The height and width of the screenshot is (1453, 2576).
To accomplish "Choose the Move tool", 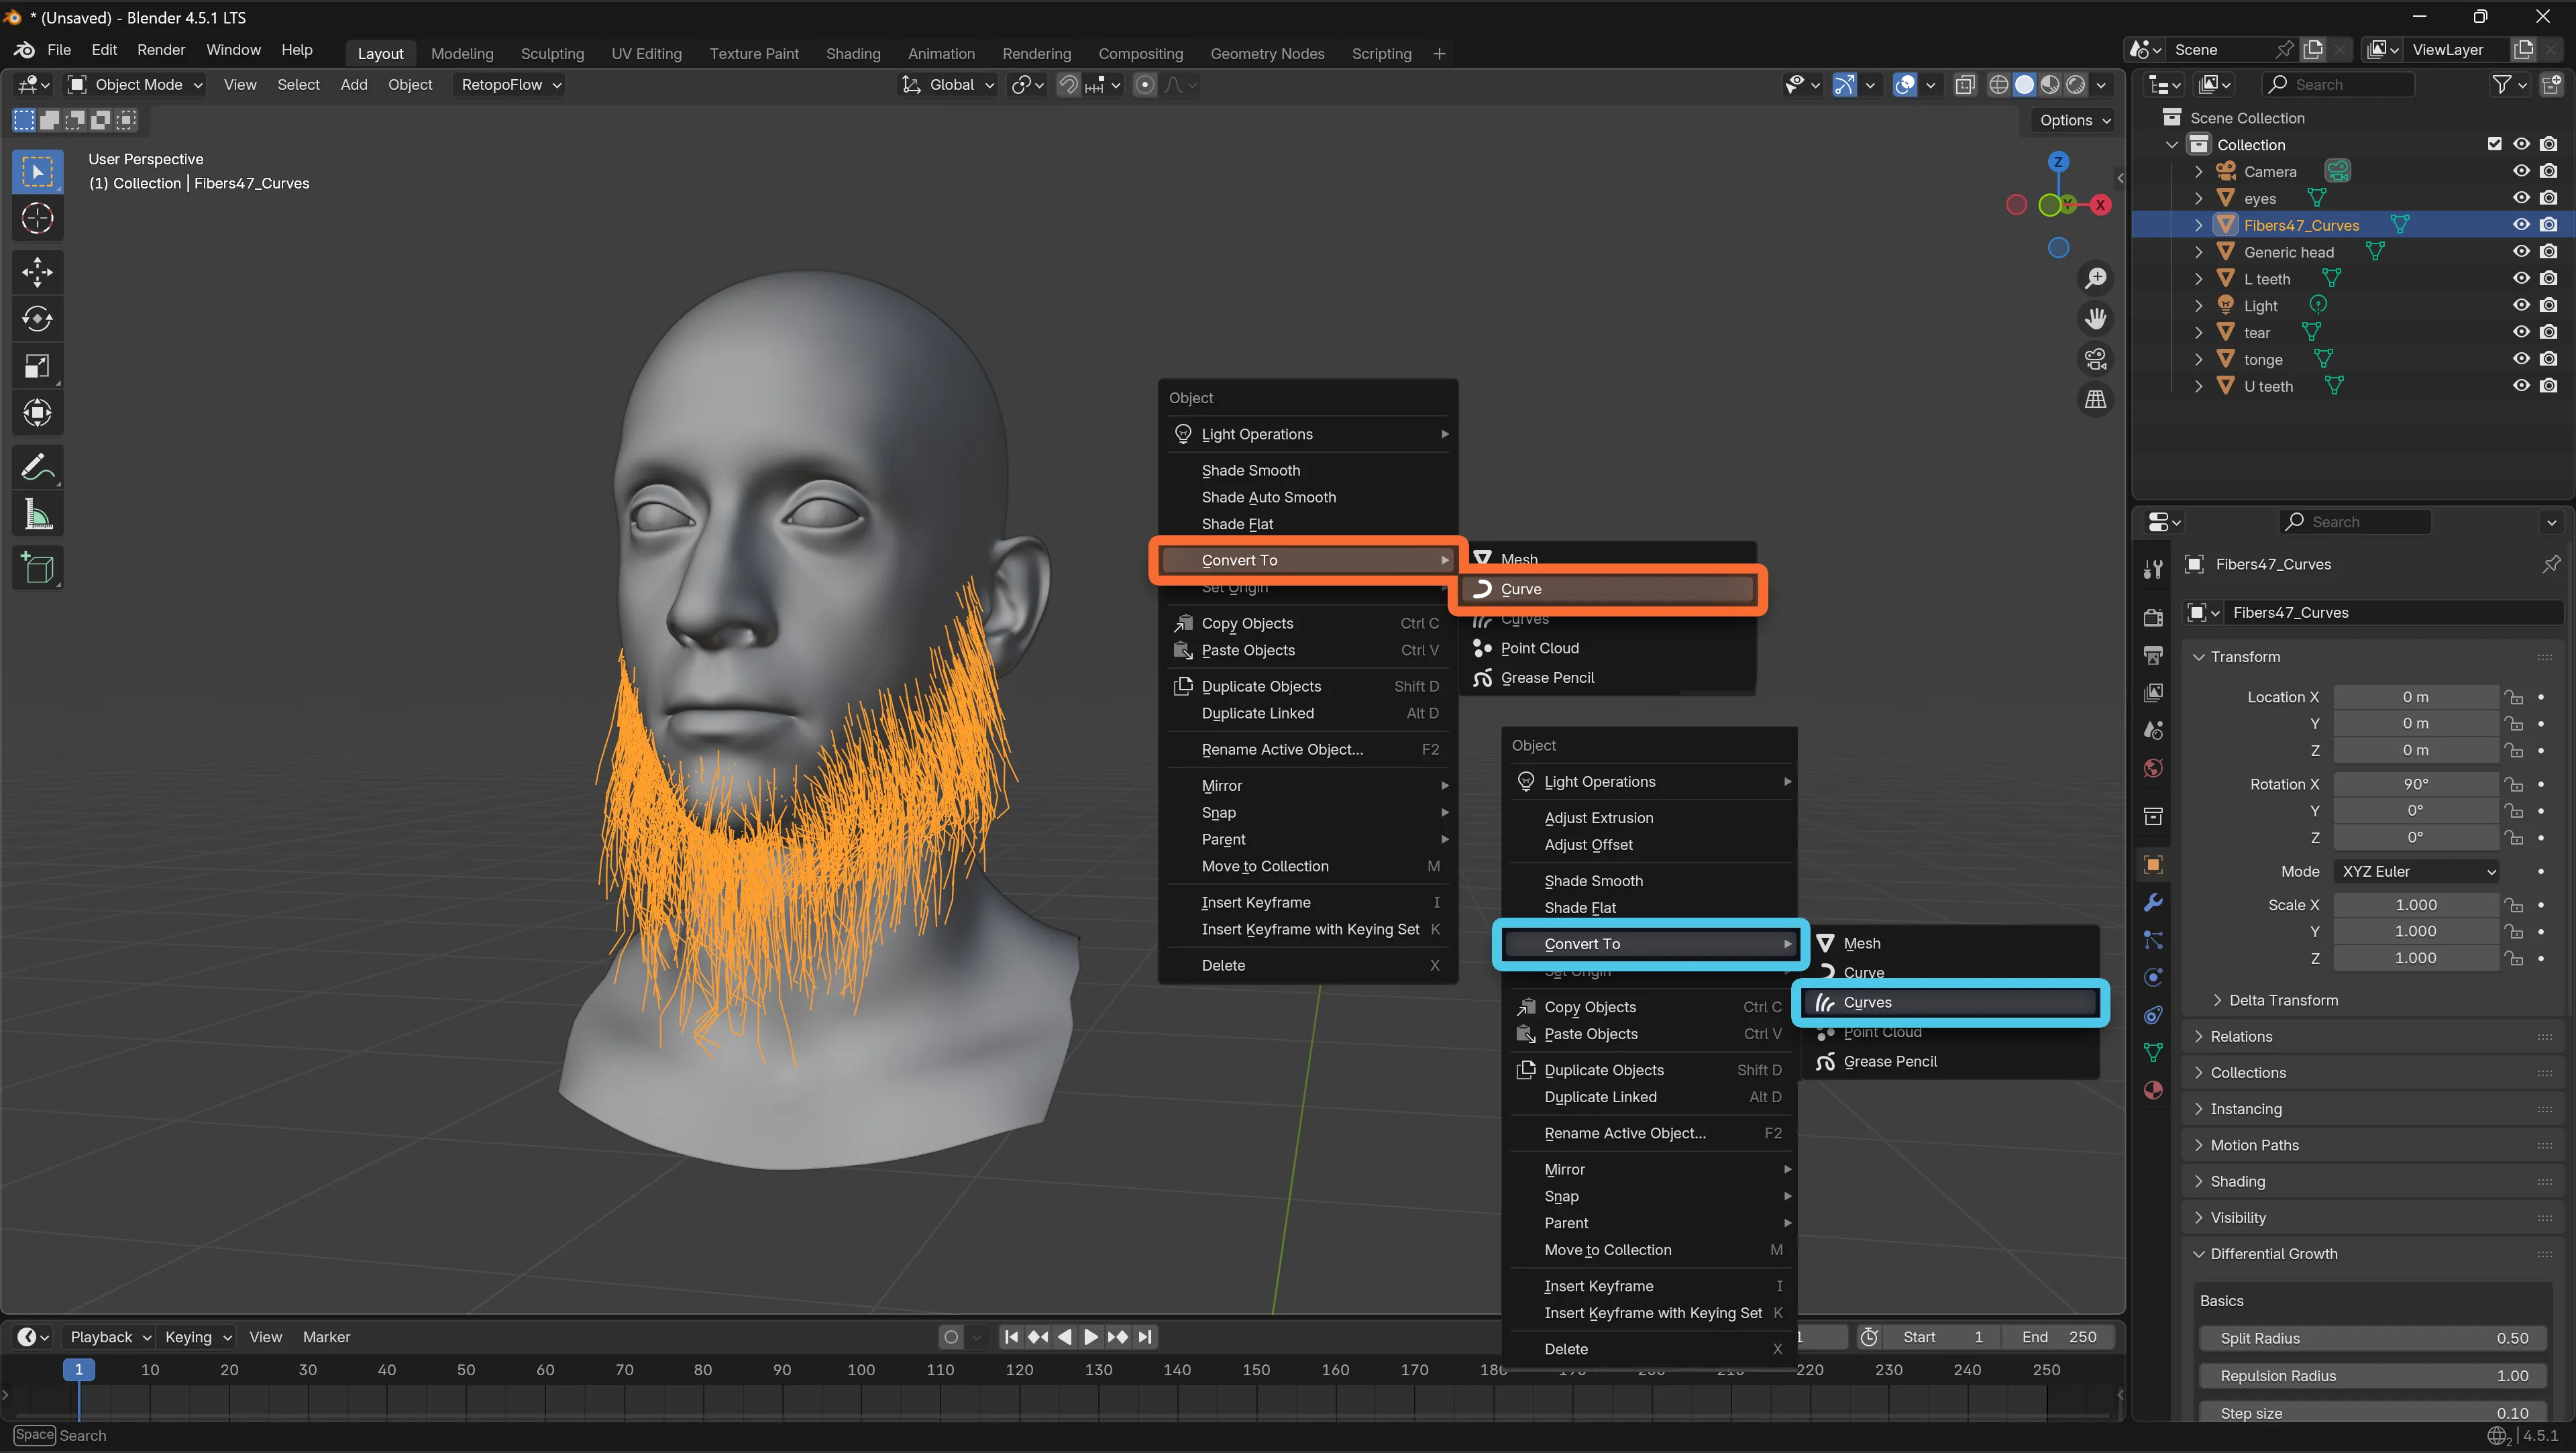I will [x=37, y=272].
